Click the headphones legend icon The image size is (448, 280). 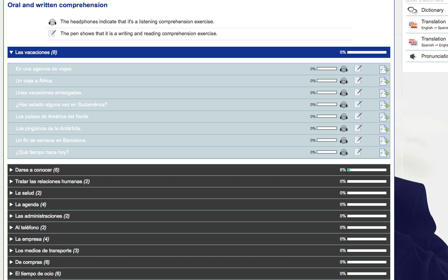coord(52,22)
